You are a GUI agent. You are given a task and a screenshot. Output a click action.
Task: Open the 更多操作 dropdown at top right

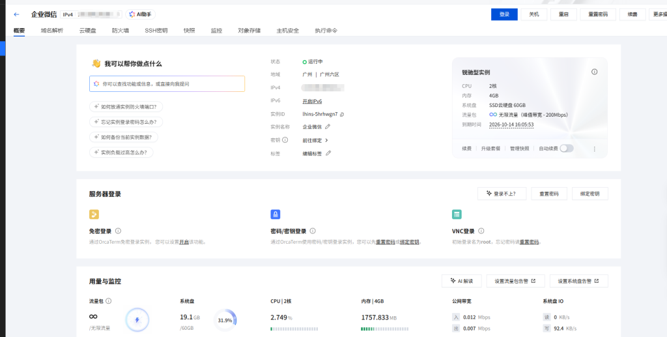click(658, 14)
